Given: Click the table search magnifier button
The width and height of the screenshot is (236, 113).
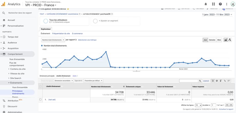Looking at the screenshot, I should (x=200, y=81).
